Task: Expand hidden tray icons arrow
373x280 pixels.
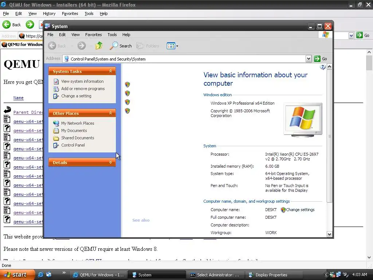Action: [x=326, y=275]
